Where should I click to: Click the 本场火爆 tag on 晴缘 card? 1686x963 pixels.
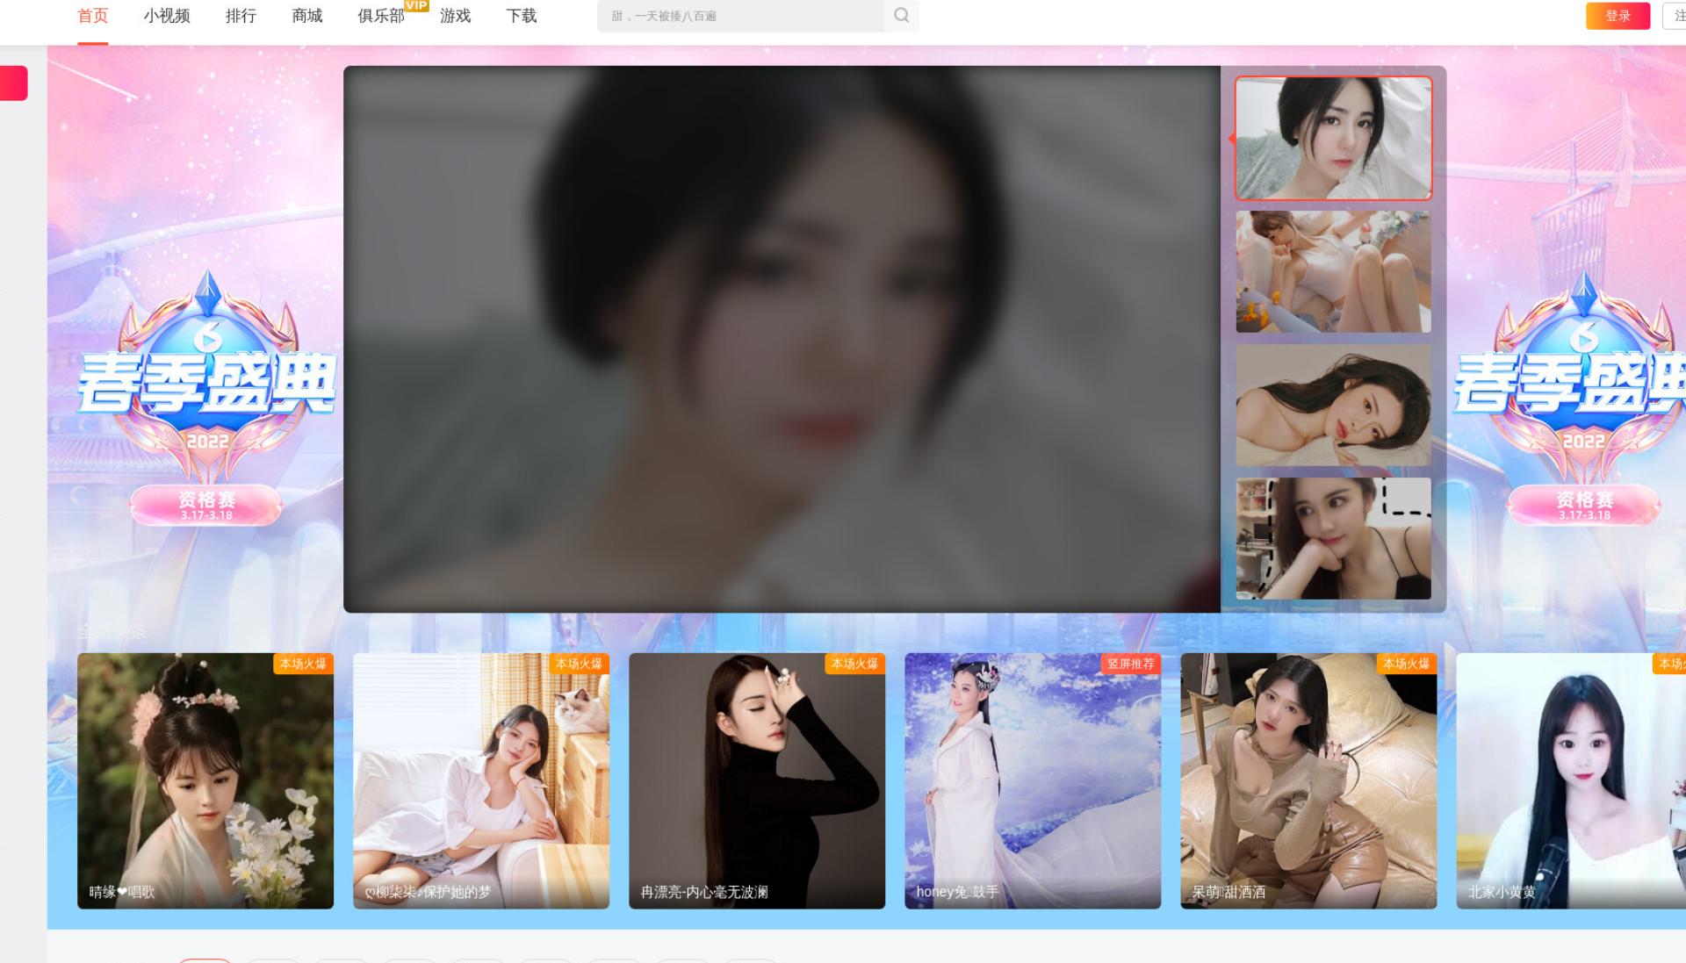pos(303,664)
